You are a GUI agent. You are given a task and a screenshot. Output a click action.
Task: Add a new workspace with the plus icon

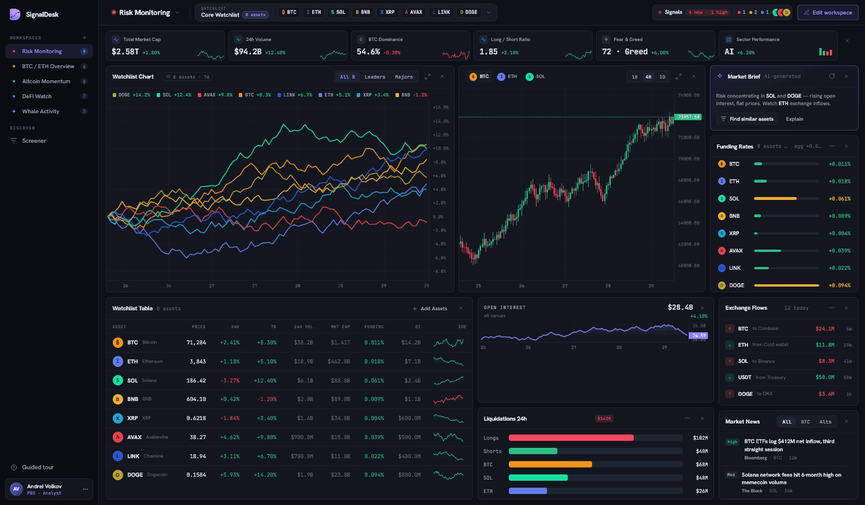[84, 38]
